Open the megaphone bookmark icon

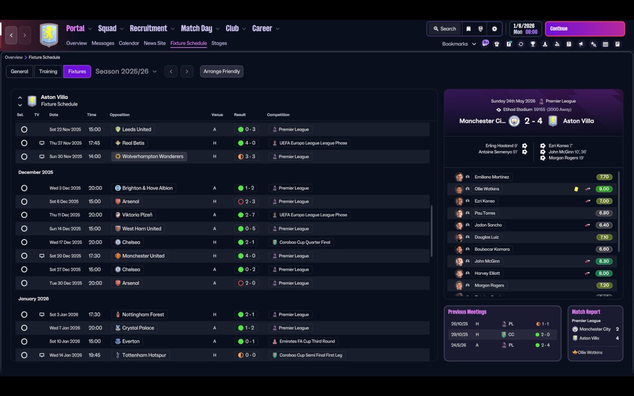(581, 44)
